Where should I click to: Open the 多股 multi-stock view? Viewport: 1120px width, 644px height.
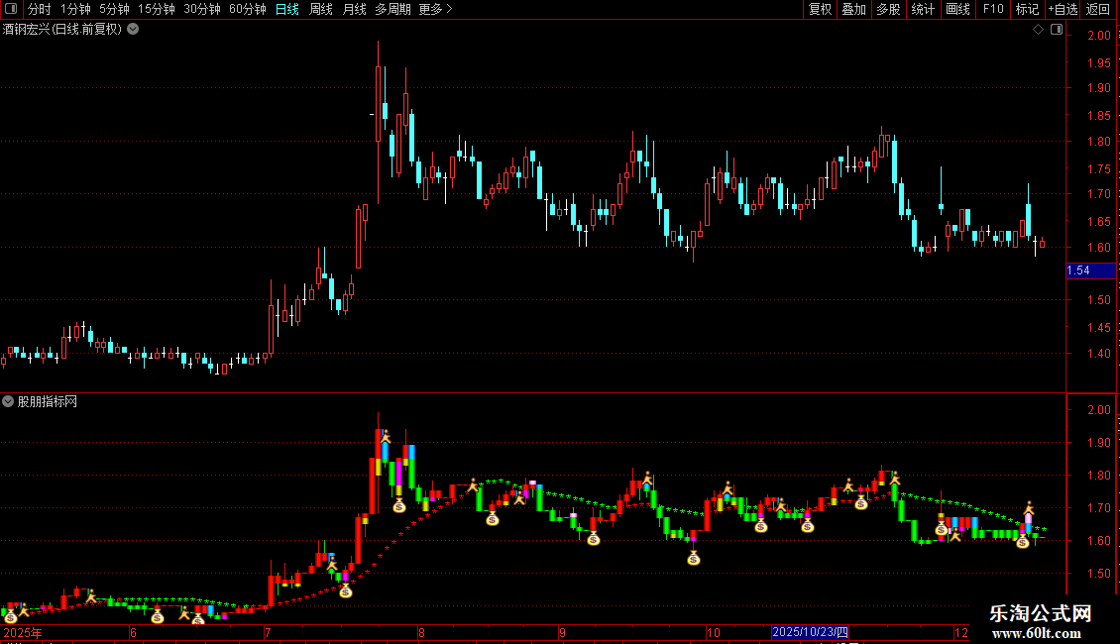point(889,9)
